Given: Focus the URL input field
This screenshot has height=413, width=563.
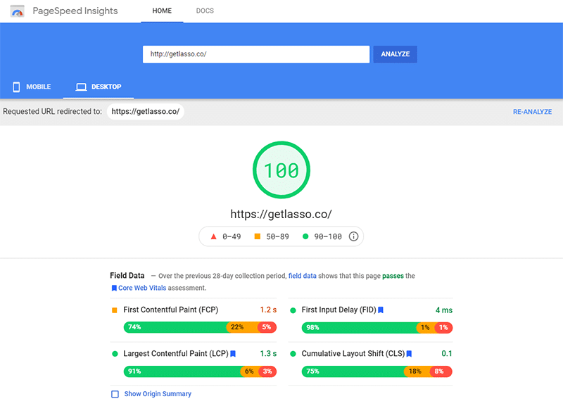Looking at the screenshot, I should [x=256, y=54].
